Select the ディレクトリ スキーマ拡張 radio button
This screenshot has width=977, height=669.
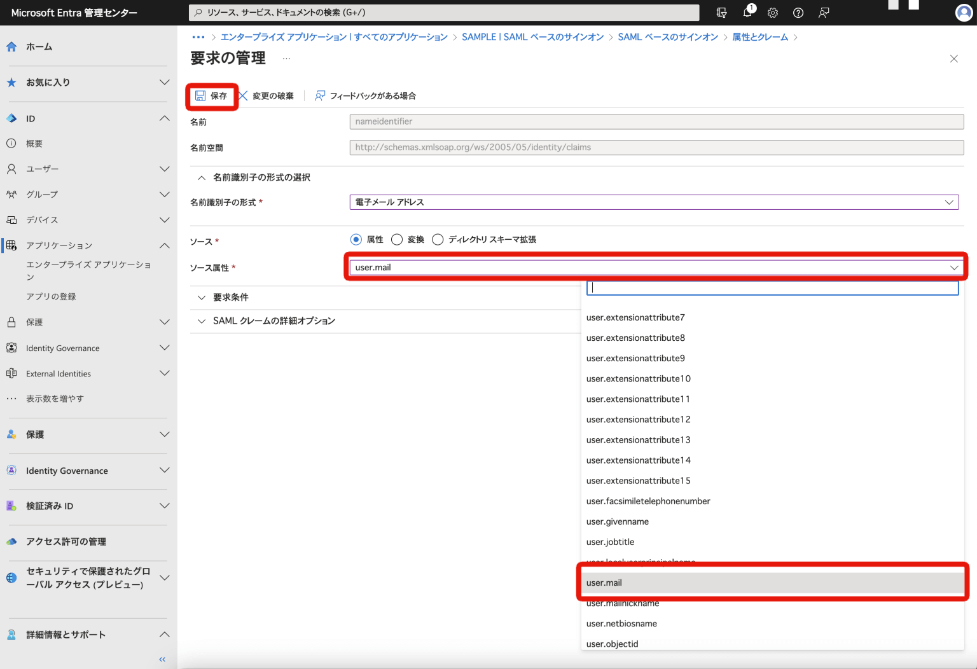(438, 239)
